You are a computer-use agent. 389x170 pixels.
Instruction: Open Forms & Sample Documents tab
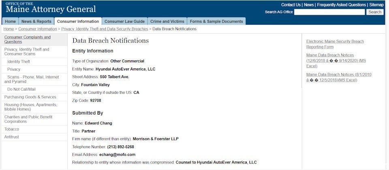pos(216,21)
